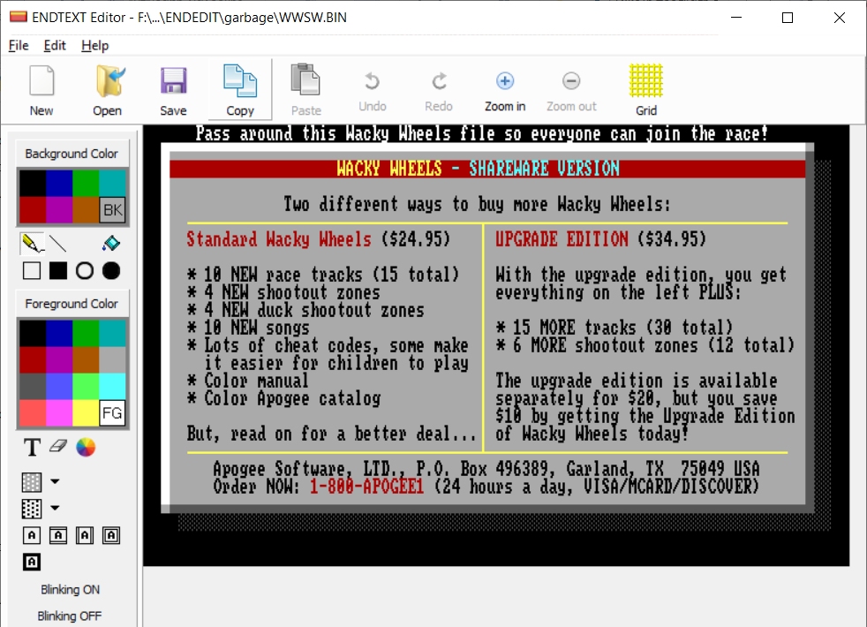Select the filled black rectangle tool
Viewport: 867px width, 627px height.
pyautogui.click(x=58, y=271)
